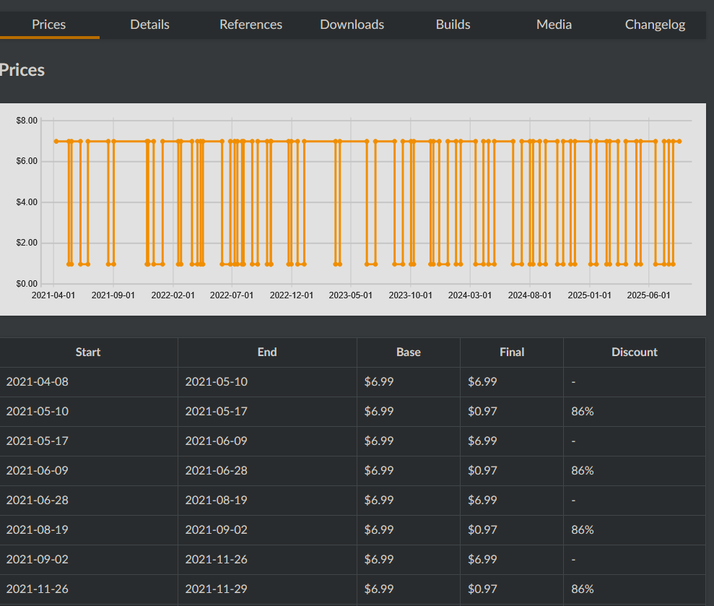Click the first data point on price chart
Image resolution: width=714 pixels, height=606 pixels.
point(56,141)
